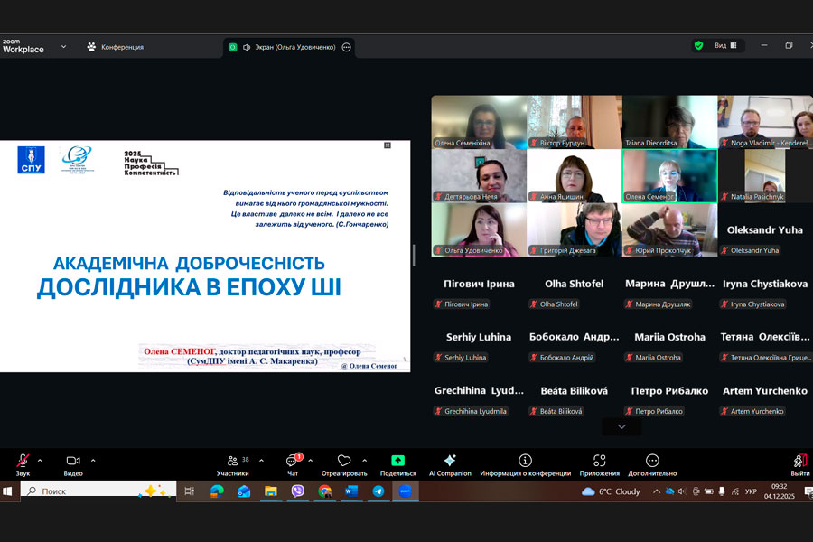813x542 pixels.
Task: Open Microsoft Edge from the taskbar
Action: 217,491
